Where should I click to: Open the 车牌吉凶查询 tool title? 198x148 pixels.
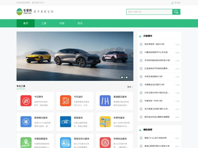click(x=120, y=139)
